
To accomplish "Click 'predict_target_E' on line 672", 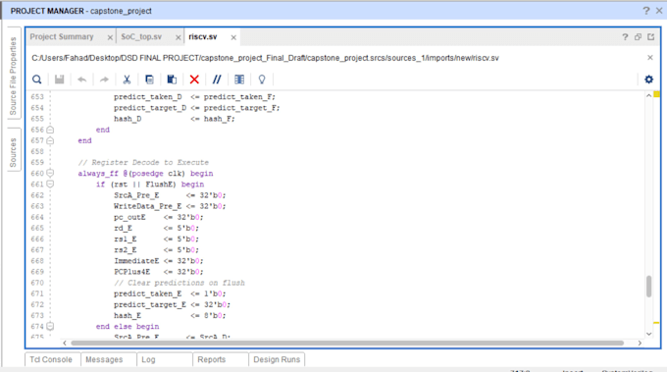I will coord(150,304).
